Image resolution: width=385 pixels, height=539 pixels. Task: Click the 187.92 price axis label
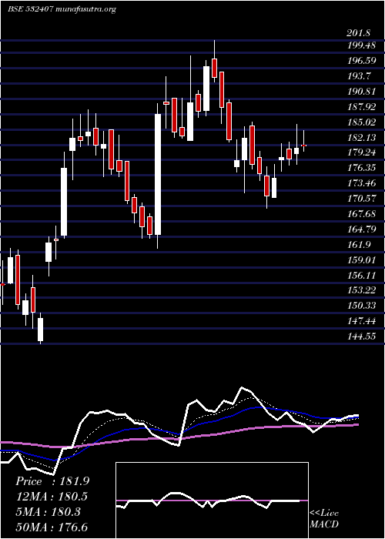pyautogui.click(x=360, y=107)
